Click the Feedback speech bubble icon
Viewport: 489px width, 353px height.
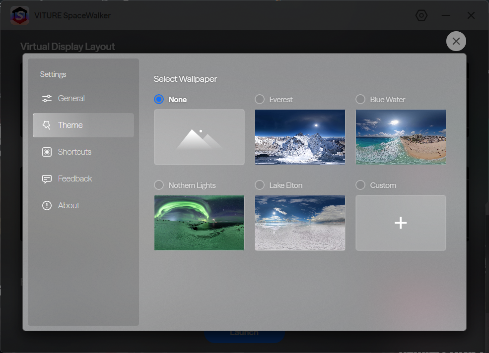tap(47, 179)
